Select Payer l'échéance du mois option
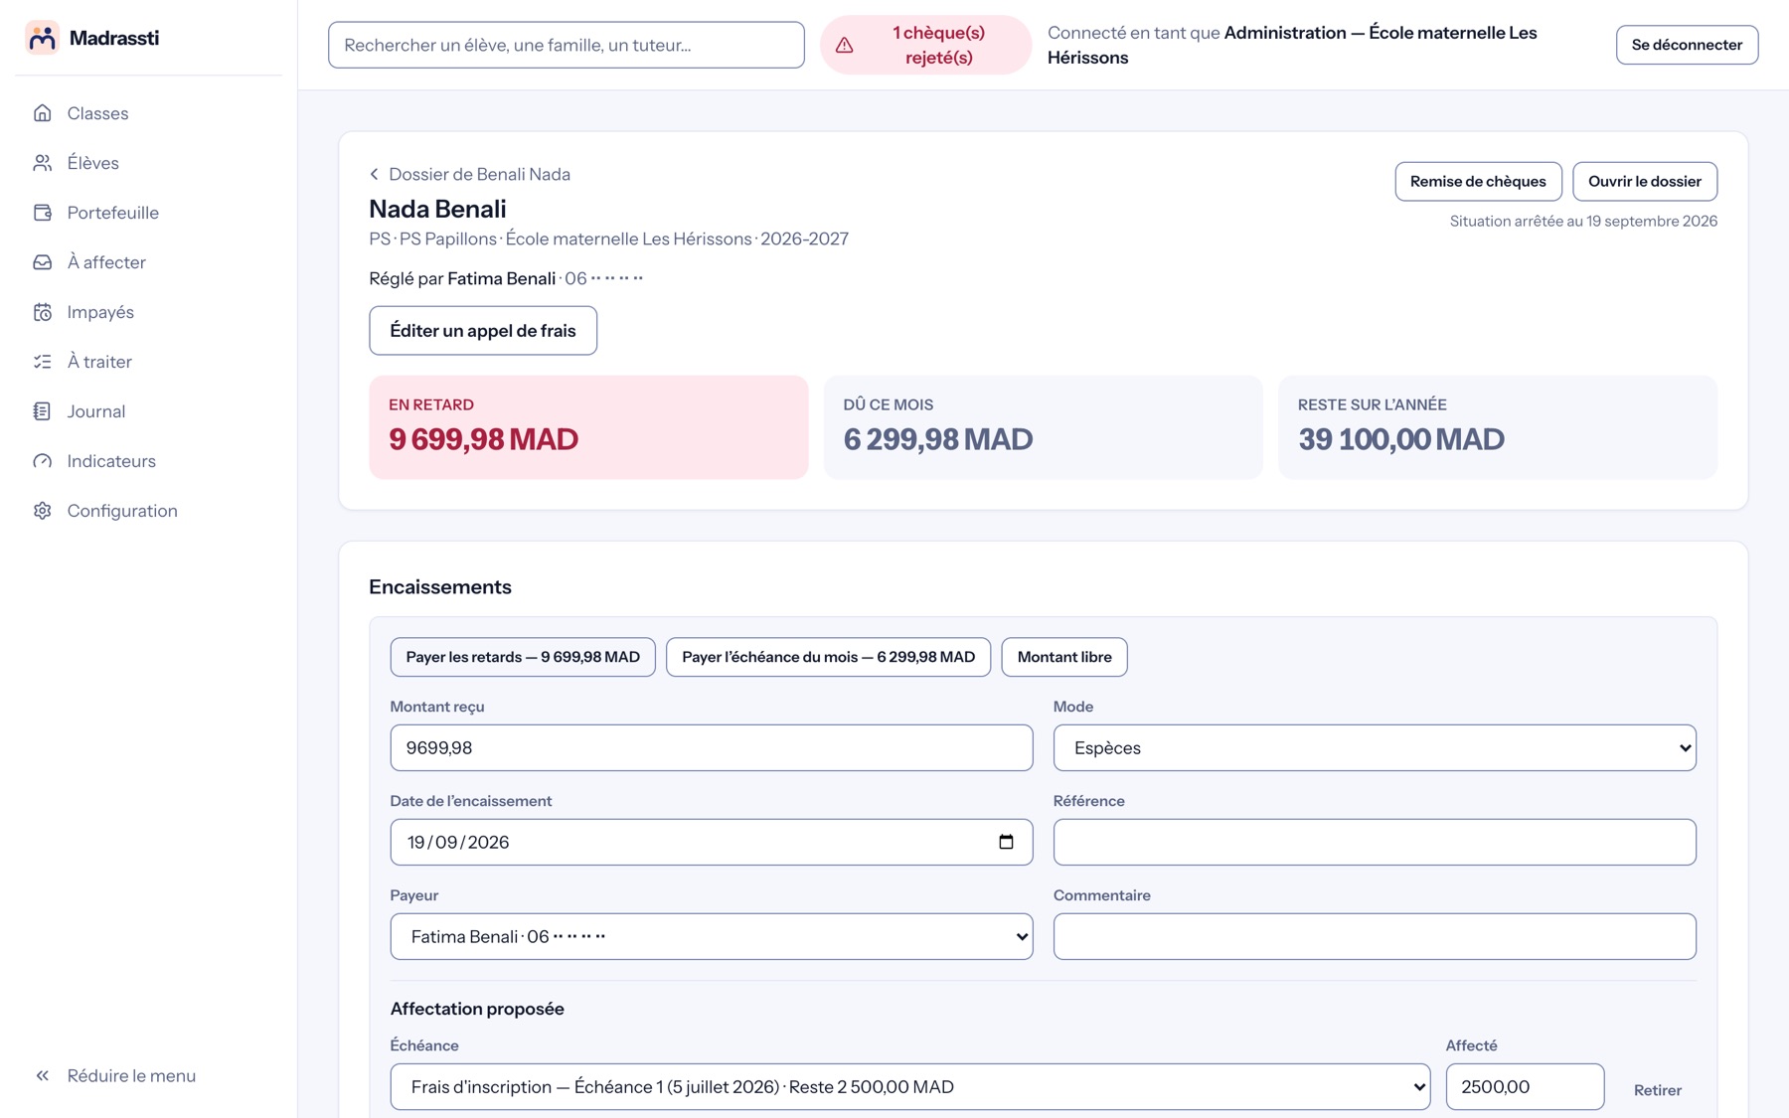 [x=828, y=657]
